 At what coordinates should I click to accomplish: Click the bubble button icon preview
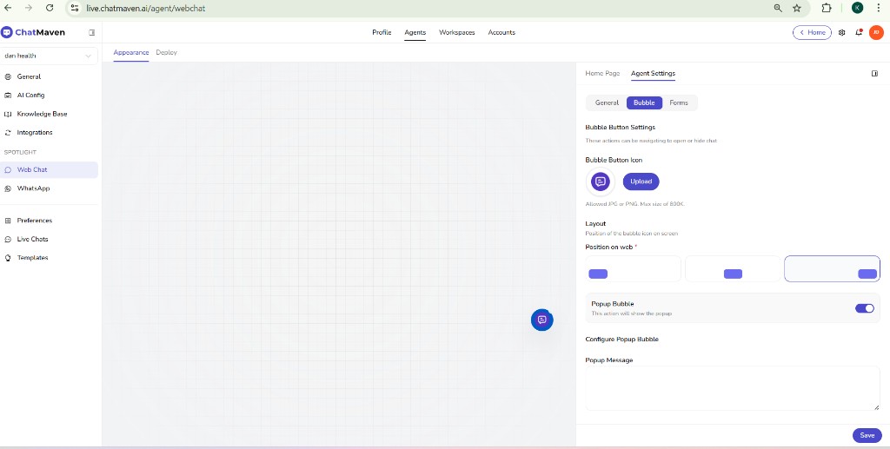pos(600,182)
